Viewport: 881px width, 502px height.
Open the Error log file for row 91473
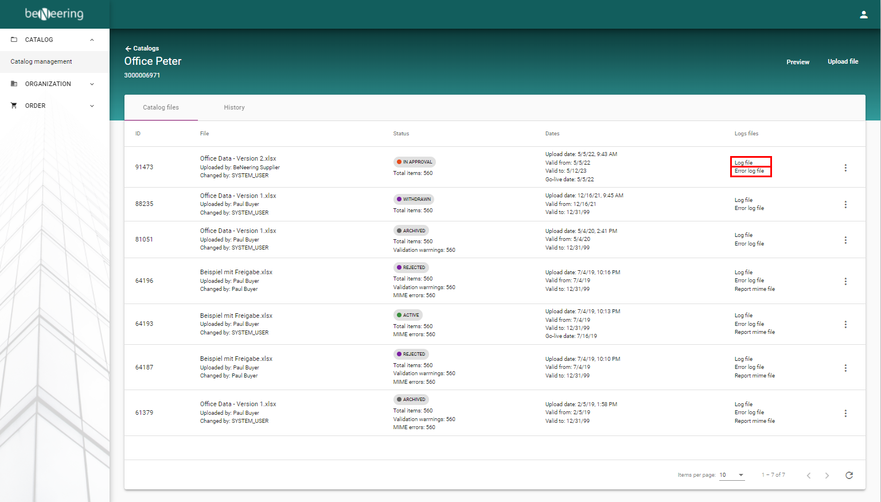click(750, 171)
